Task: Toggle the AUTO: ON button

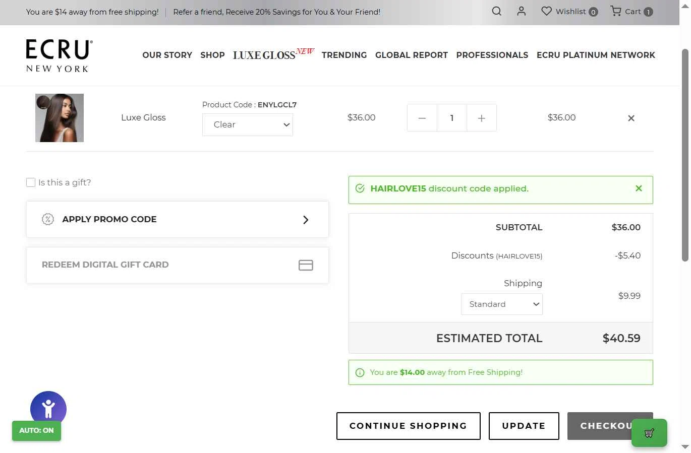Action: (36, 431)
